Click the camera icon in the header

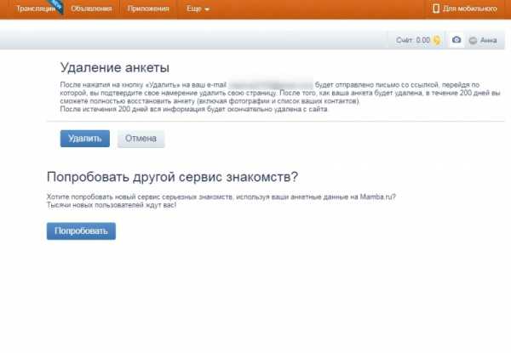[457, 40]
